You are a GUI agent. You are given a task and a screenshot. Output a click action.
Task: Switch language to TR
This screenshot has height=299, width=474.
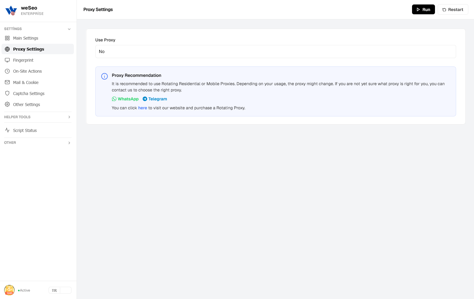click(x=54, y=290)
